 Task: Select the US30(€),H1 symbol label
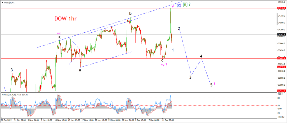[x=9, y=2]
